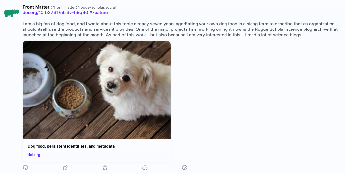Open the Front Matter display name
345x174 pixels.
[36, 7]
